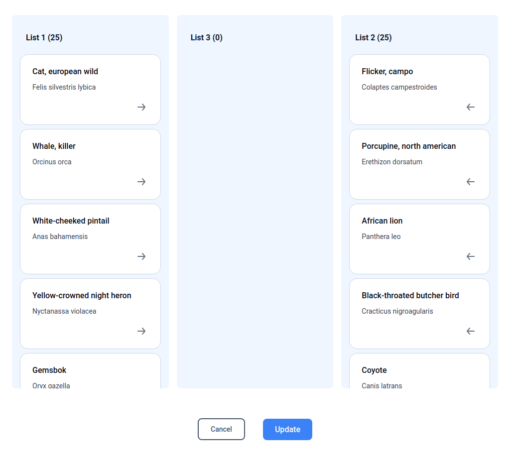Select the Felis silvestris lybica scientific name text
Viewport: 510px width, 472px height.
click(64, 87)
